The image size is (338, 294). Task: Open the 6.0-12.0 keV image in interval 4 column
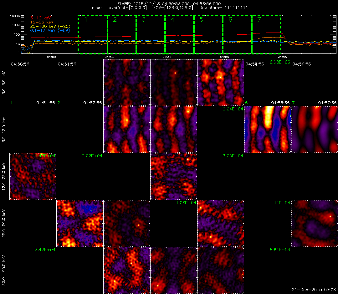(174, 129)
